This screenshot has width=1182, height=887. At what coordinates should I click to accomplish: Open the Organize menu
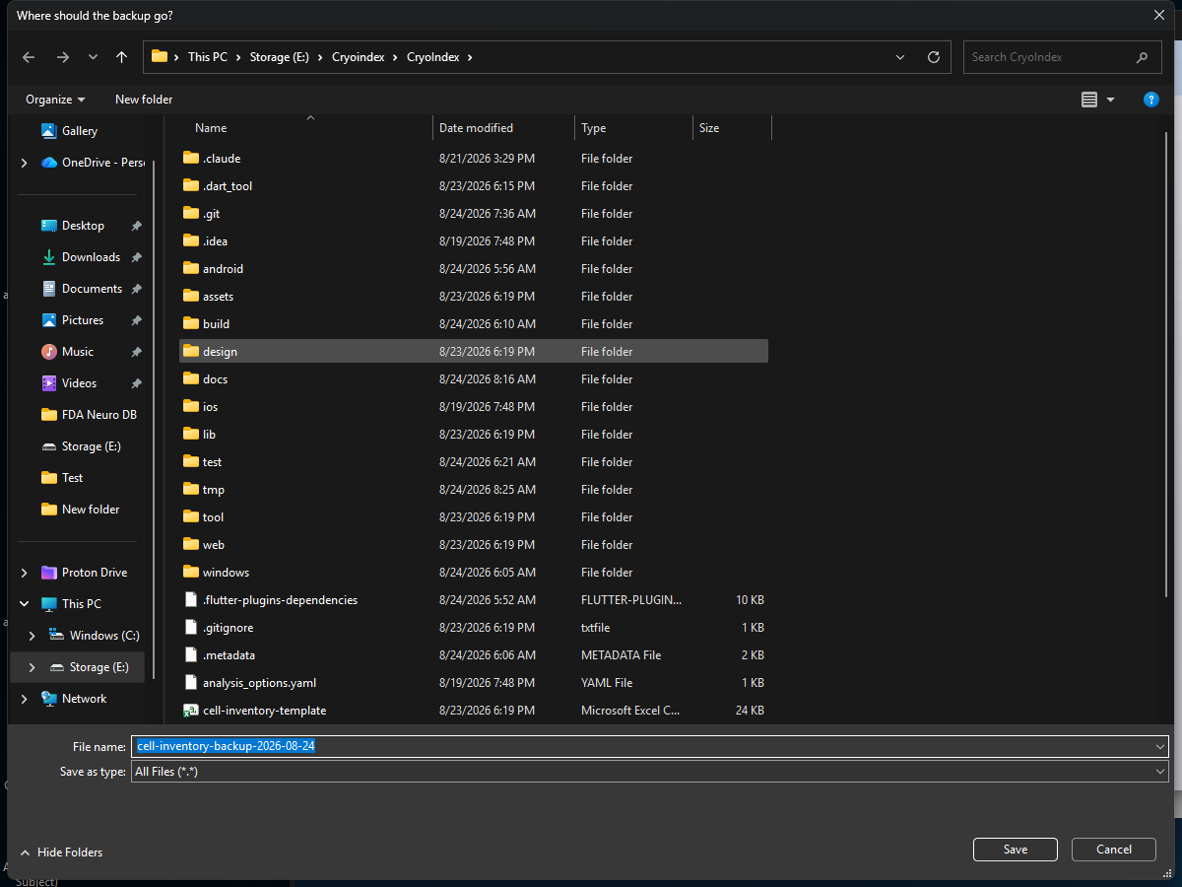[55, 100]
